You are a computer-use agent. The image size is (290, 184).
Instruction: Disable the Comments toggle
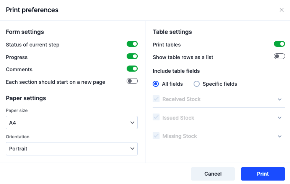point(132,69)
